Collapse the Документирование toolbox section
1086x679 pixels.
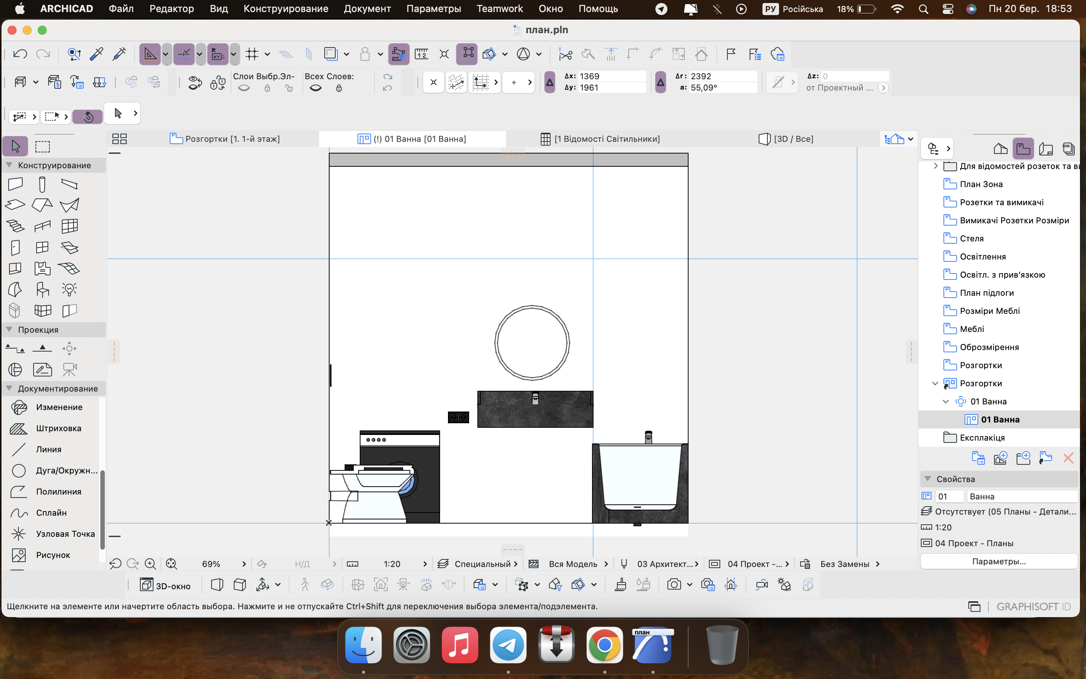[x=9, y=389]
